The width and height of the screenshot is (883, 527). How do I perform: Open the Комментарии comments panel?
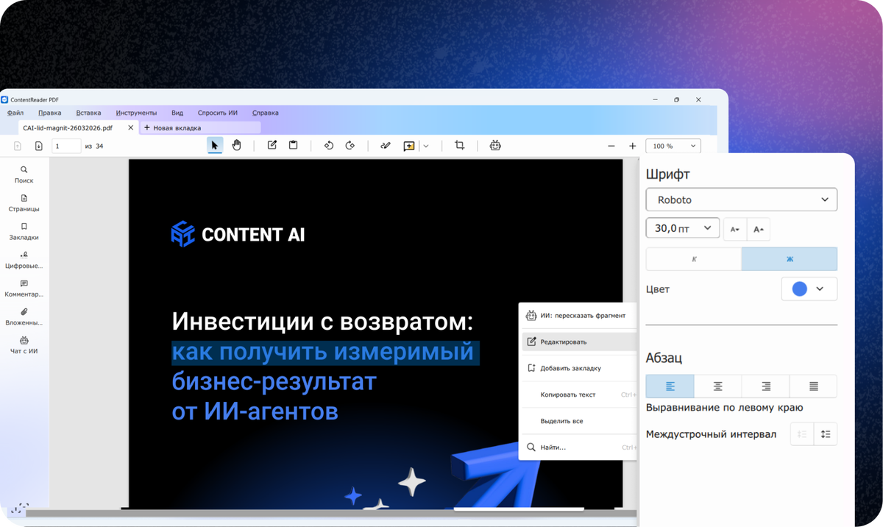pyautogui.click(x=24, y=289)
